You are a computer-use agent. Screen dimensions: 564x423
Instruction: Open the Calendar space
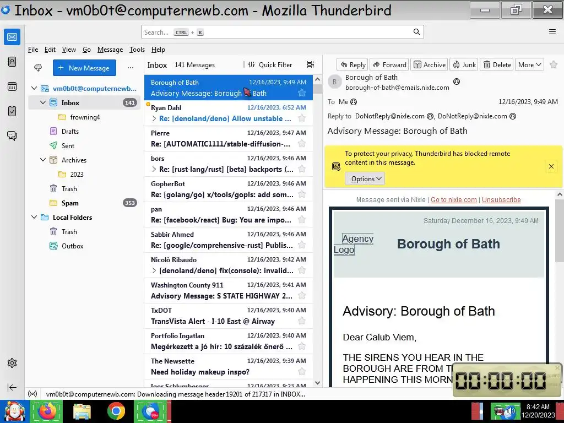tap(12, 86)
